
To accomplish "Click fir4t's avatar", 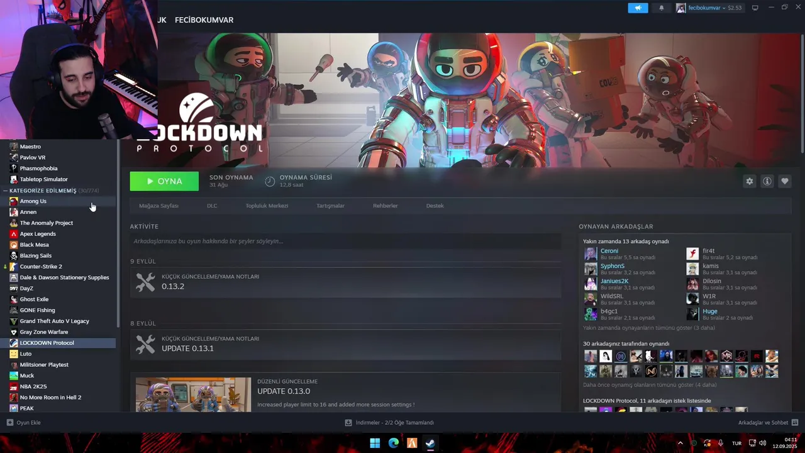I will (692, 254).
